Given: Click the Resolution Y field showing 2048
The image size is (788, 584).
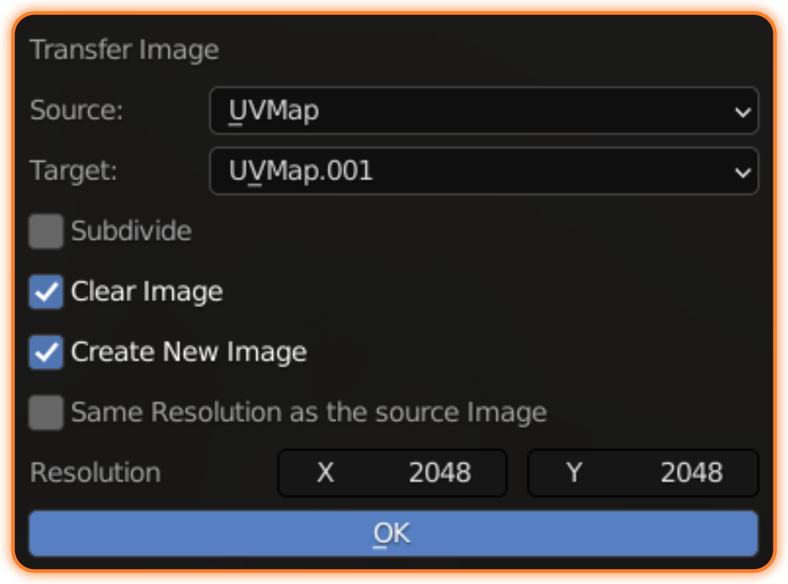Looking at the screenshot, I should (643, 472).
